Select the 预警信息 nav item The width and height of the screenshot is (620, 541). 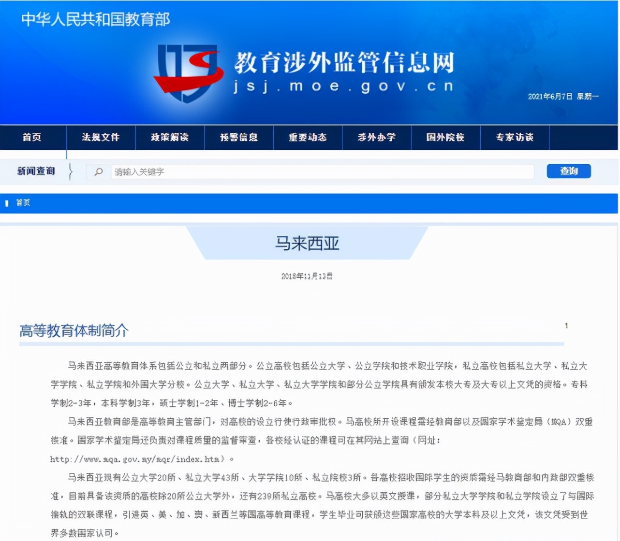pos(239,137)
